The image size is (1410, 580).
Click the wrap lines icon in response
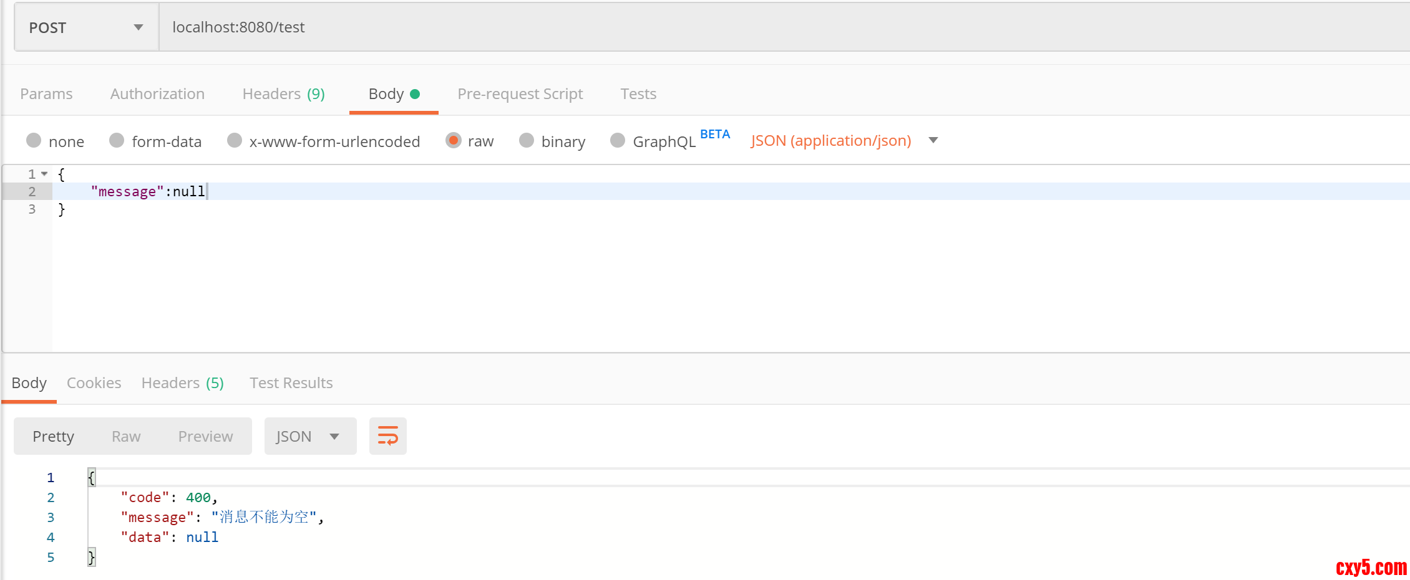click(387, 436)
